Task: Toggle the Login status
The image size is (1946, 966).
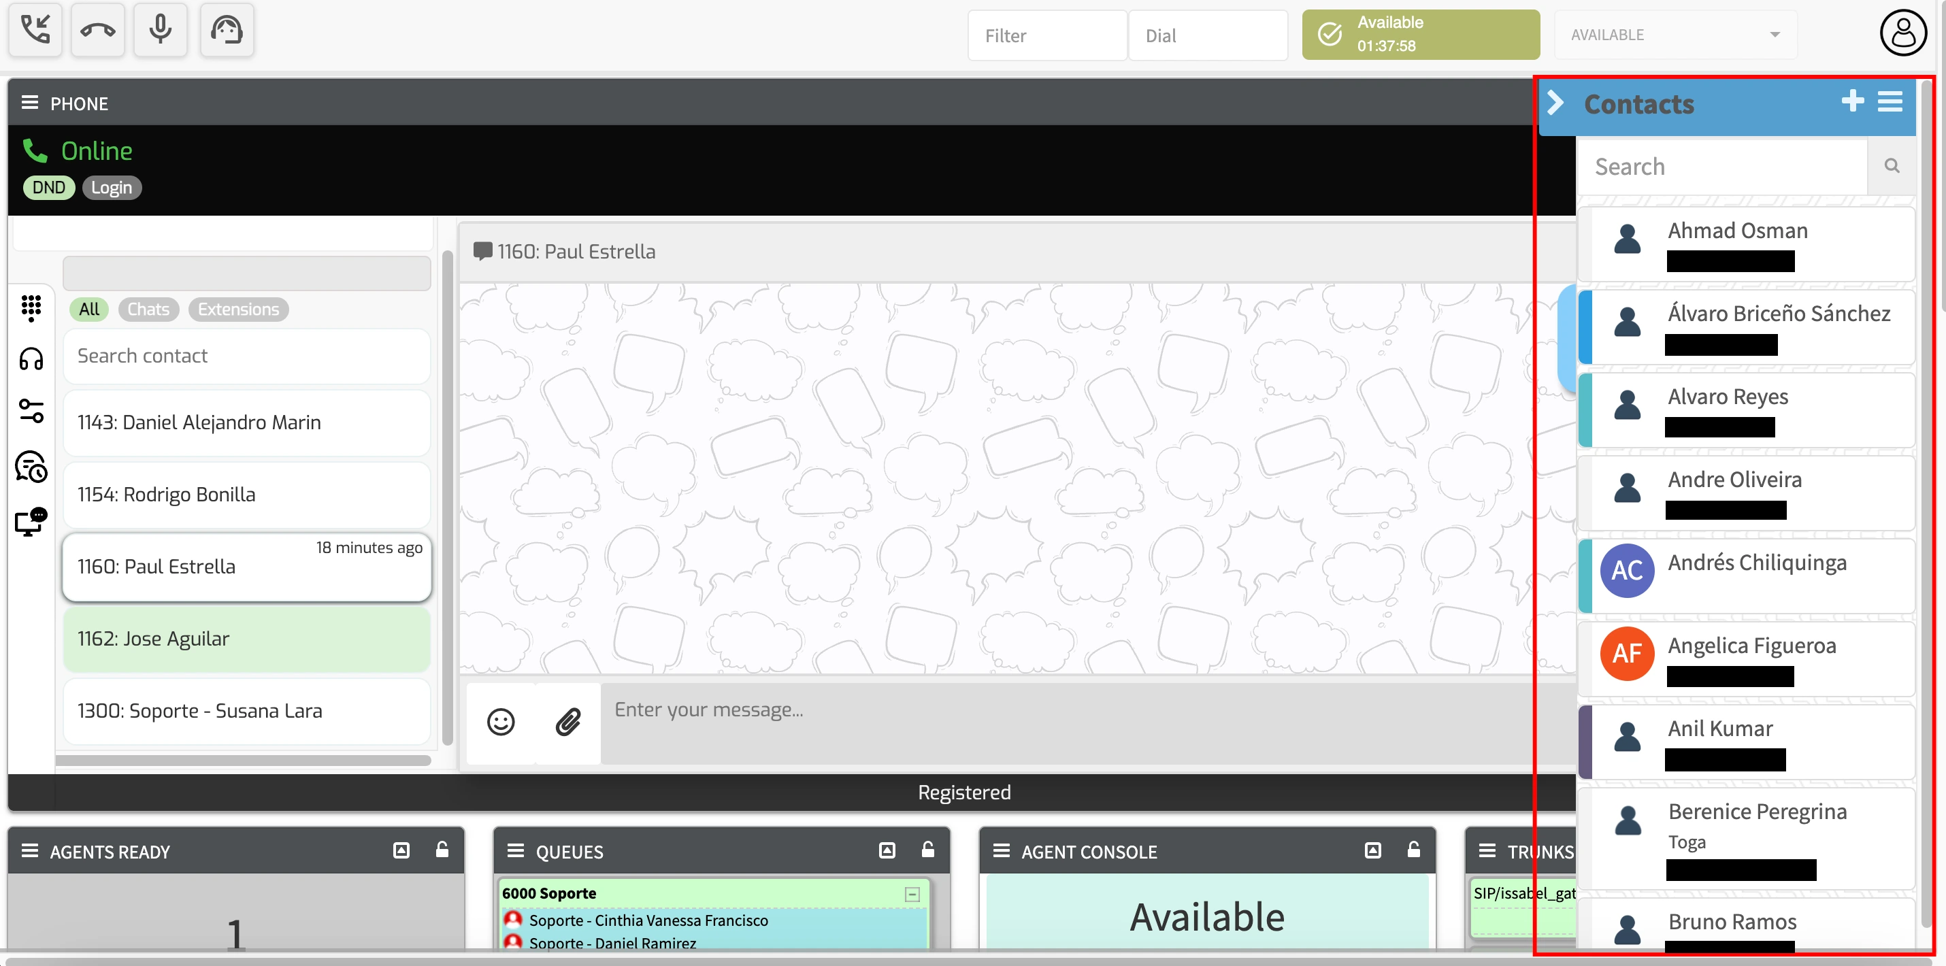Action: tap(110, 186)
